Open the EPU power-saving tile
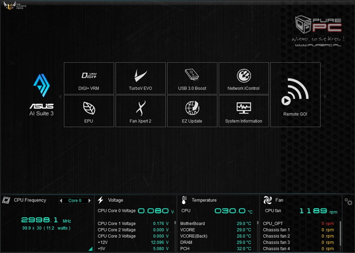The height and width of the screenshot is (253, 355). tap(89, 111)
